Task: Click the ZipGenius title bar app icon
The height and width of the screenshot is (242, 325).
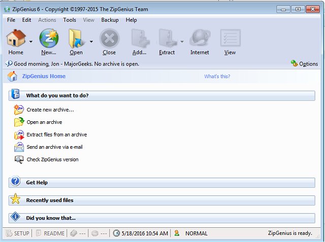Action: click(x=7, y=9)
